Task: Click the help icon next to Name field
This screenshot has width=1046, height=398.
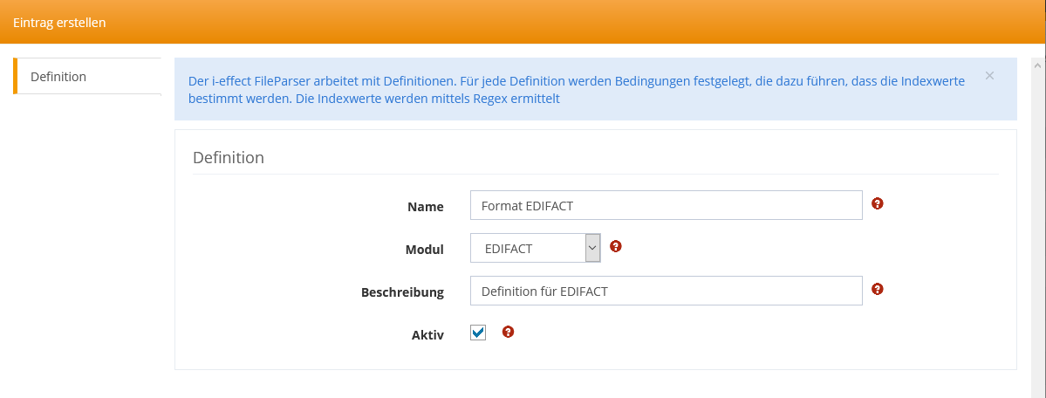Action: [878, 203]
